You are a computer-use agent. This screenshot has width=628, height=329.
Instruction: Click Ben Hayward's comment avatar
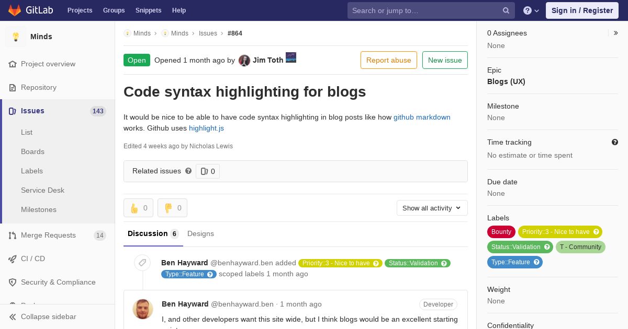[143, 309]
